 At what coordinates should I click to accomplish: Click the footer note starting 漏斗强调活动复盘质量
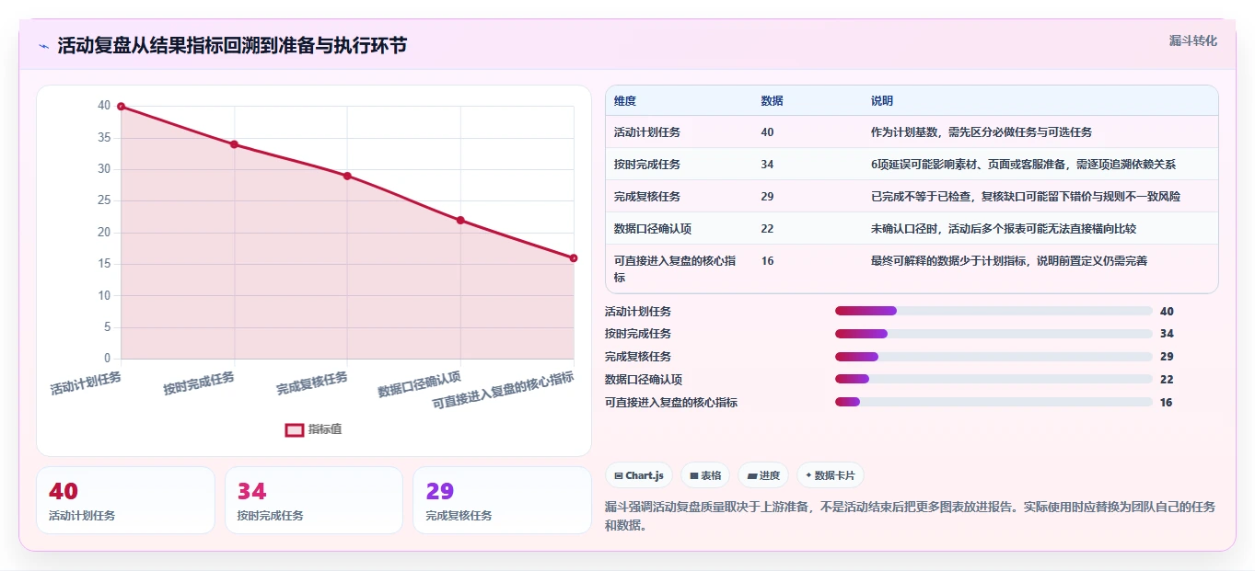click(910, 516)
